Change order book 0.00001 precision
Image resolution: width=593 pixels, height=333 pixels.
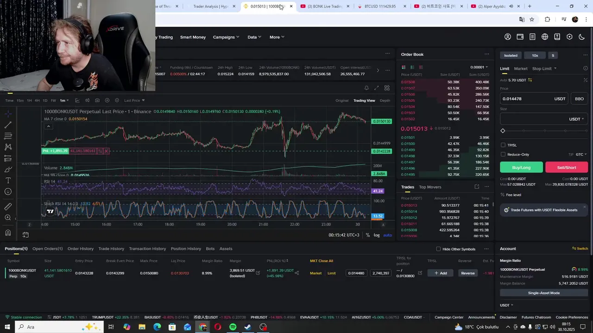coord(479,67)
